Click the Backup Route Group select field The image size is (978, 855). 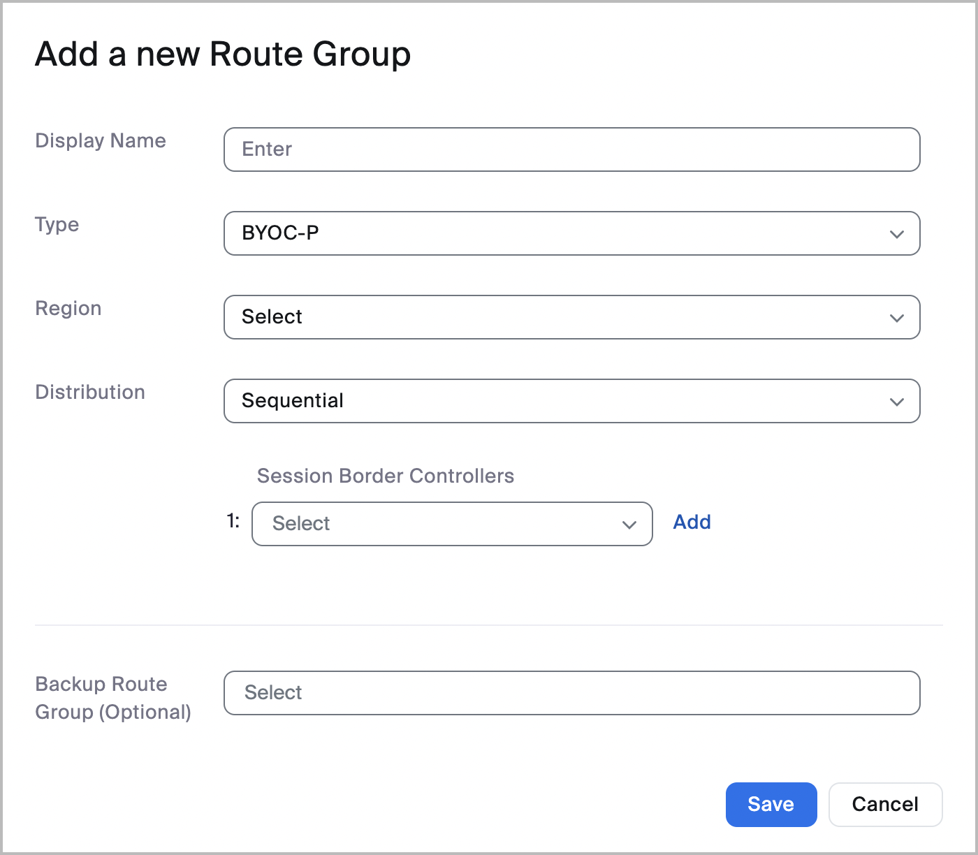(x=571, y=693)
